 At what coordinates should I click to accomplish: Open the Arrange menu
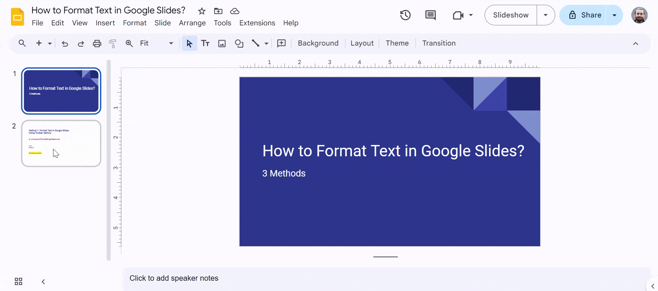(x=192, y=23)
